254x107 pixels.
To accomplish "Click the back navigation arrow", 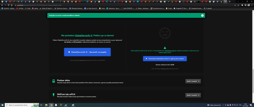I will coord(2,5).
